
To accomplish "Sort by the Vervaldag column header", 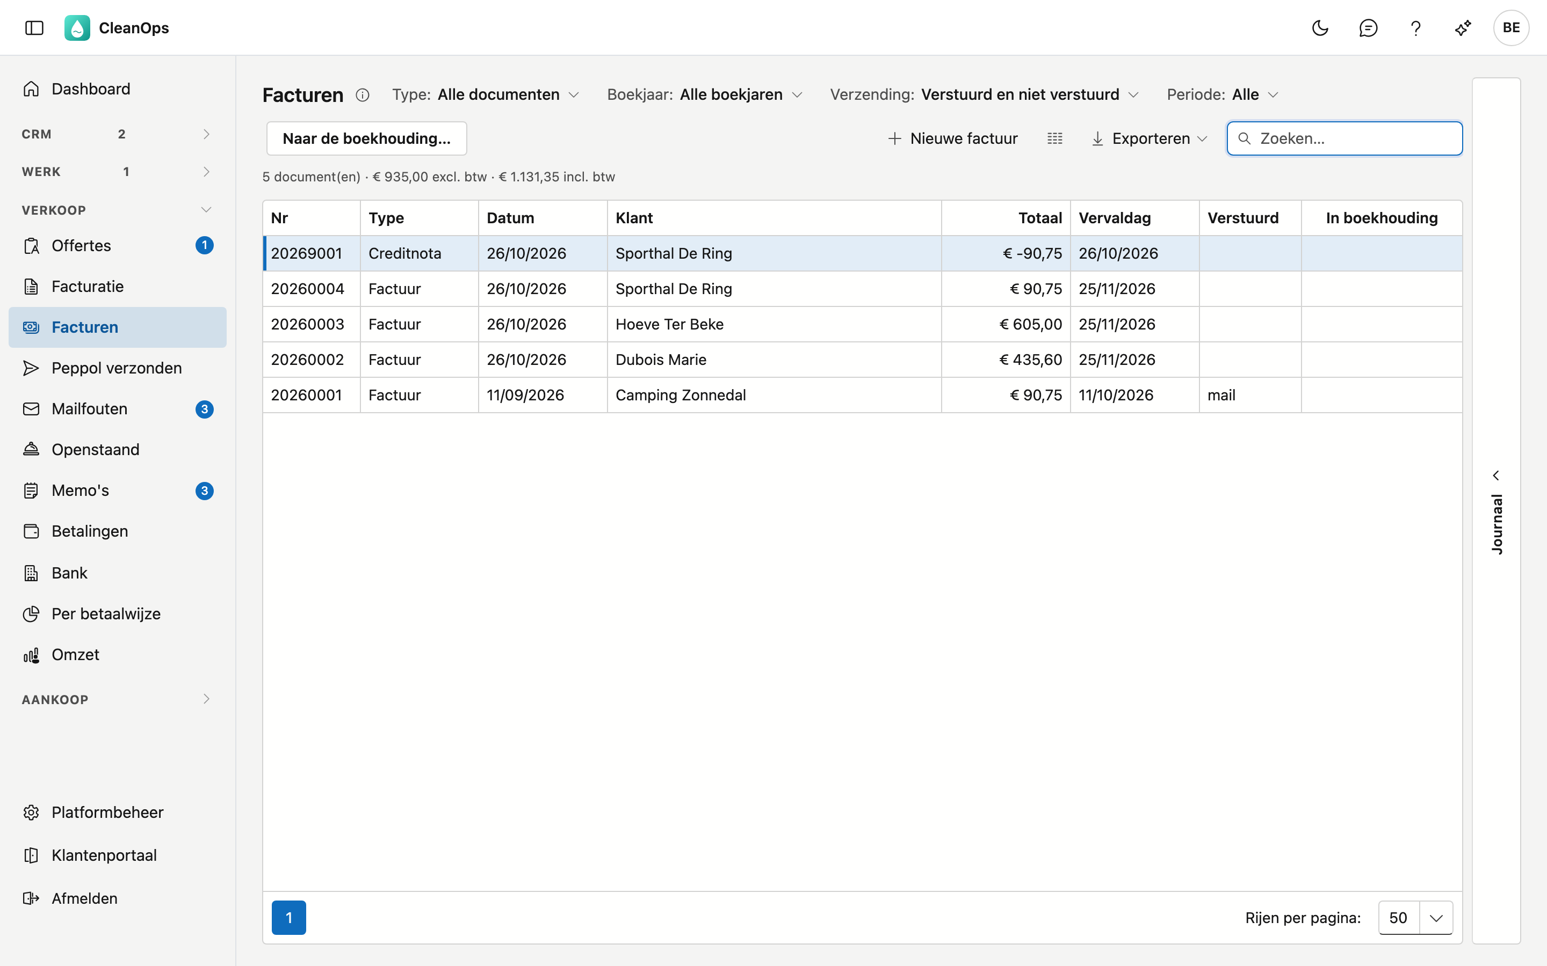I will pyautogui.click(x=1134, y=218).
